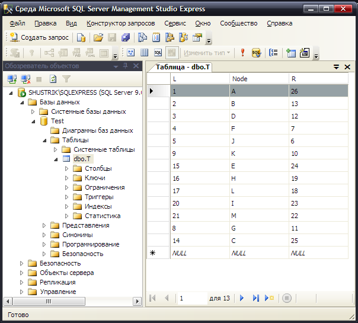
Task: Click the new file icon beside Создать запрос
Action: point(81,38)
